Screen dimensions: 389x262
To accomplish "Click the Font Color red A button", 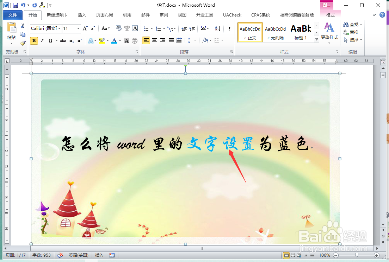I will tap(114, 41).
